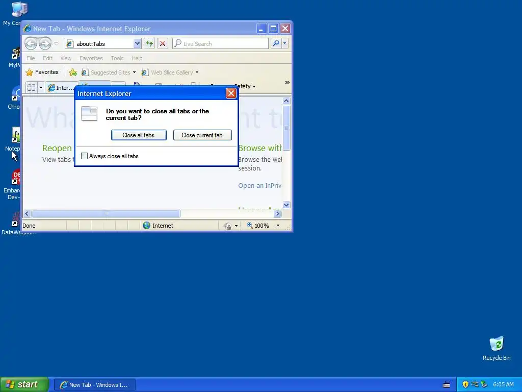The height and width of the screenshot is (392, 522).
Task: Expand the address bar dropdown arrow
Action: coord(137,44)
